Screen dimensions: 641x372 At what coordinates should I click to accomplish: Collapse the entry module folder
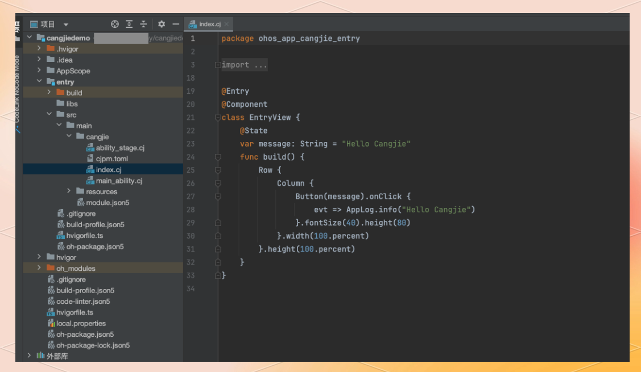[x=39, y=81]
